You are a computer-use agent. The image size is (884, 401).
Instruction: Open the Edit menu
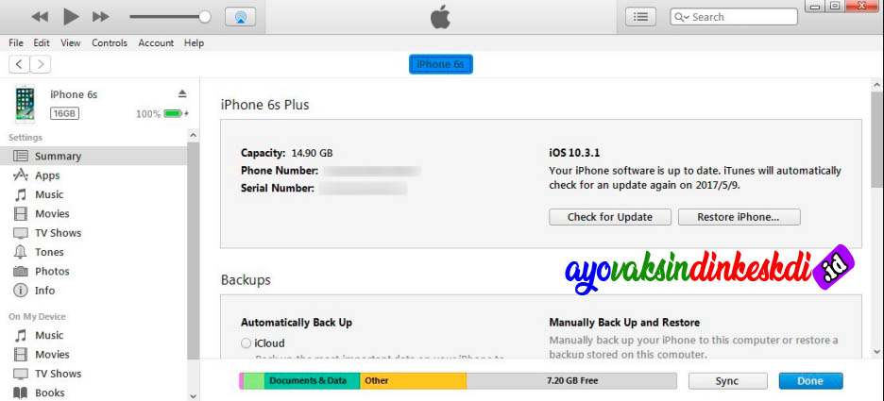[x=42, y=42]
